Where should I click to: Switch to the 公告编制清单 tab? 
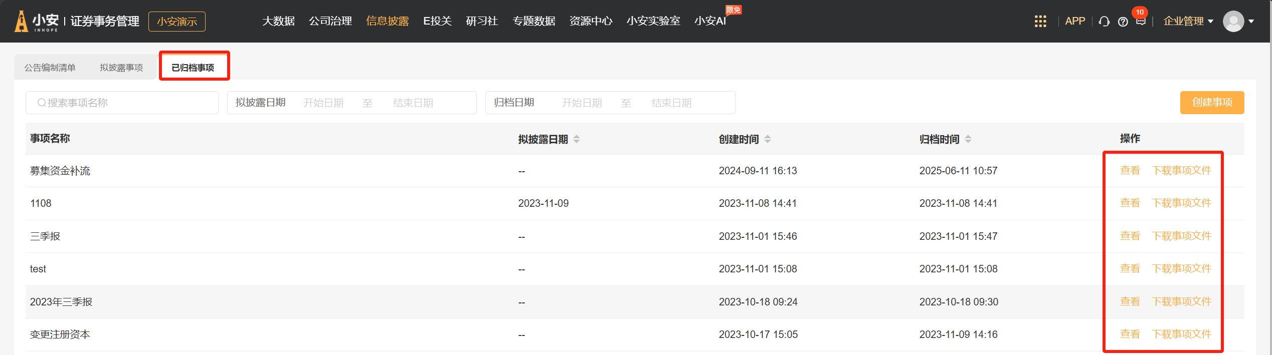click(50, 68)
